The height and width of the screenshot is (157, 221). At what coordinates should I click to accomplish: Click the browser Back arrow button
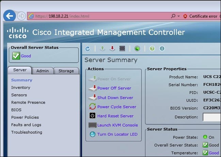(10, 16)
